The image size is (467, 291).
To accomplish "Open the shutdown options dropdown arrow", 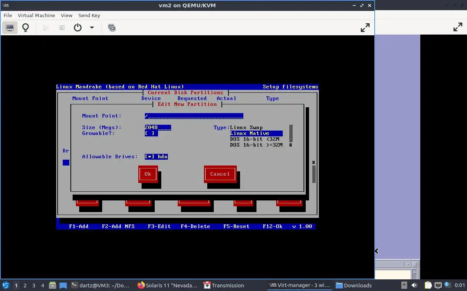I will coord(92,28).
